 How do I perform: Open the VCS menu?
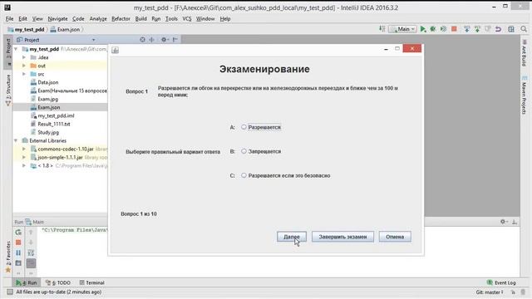tap(187, 18)
